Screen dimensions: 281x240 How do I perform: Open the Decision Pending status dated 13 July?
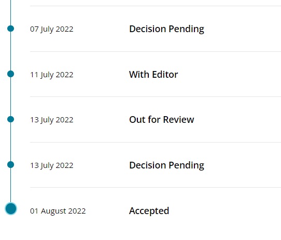point(166,165)
